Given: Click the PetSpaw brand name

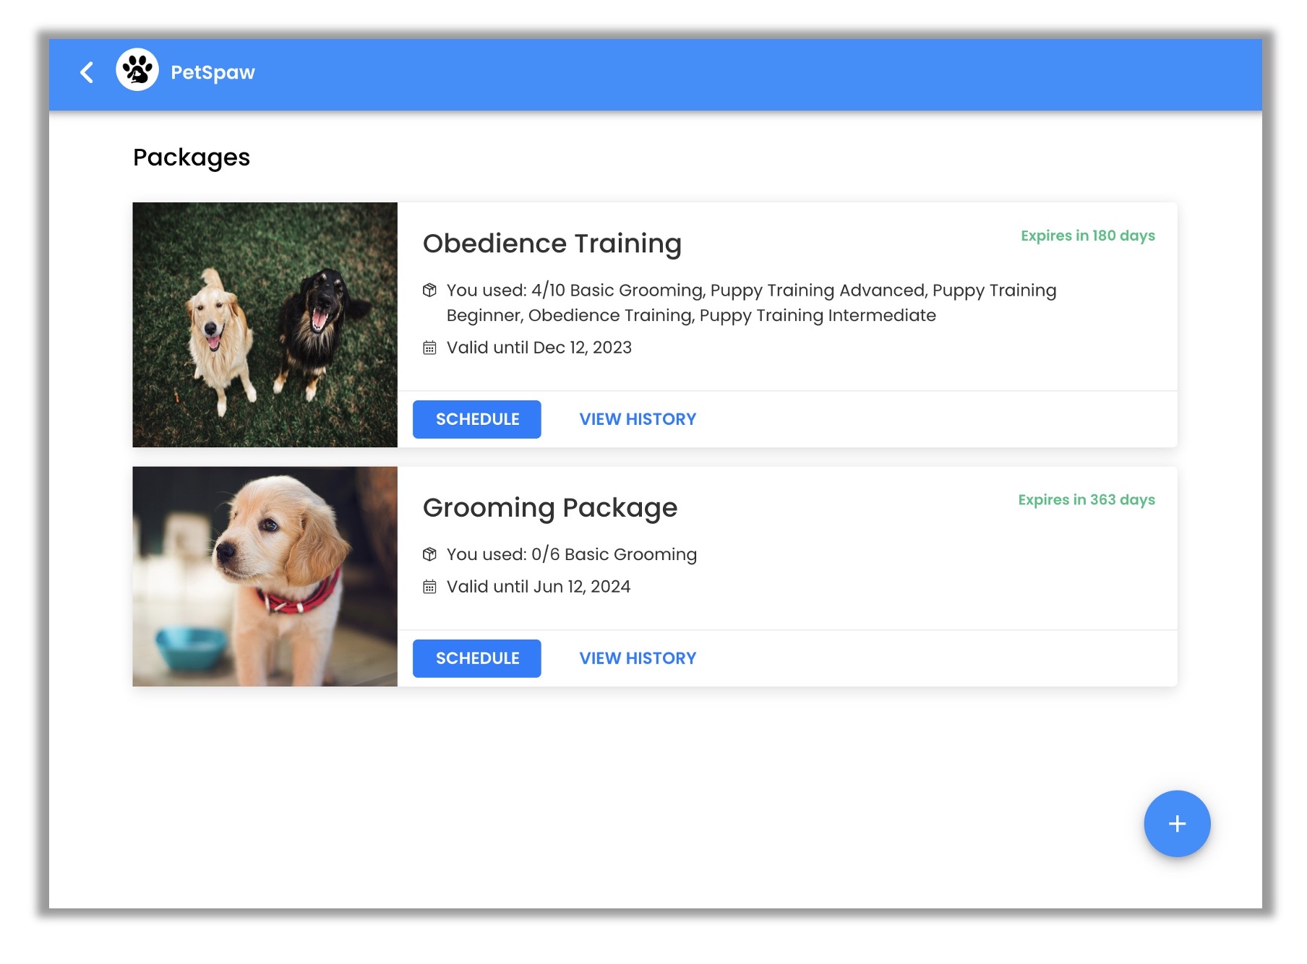Looking at the screenshot, I should coord(213,72).
